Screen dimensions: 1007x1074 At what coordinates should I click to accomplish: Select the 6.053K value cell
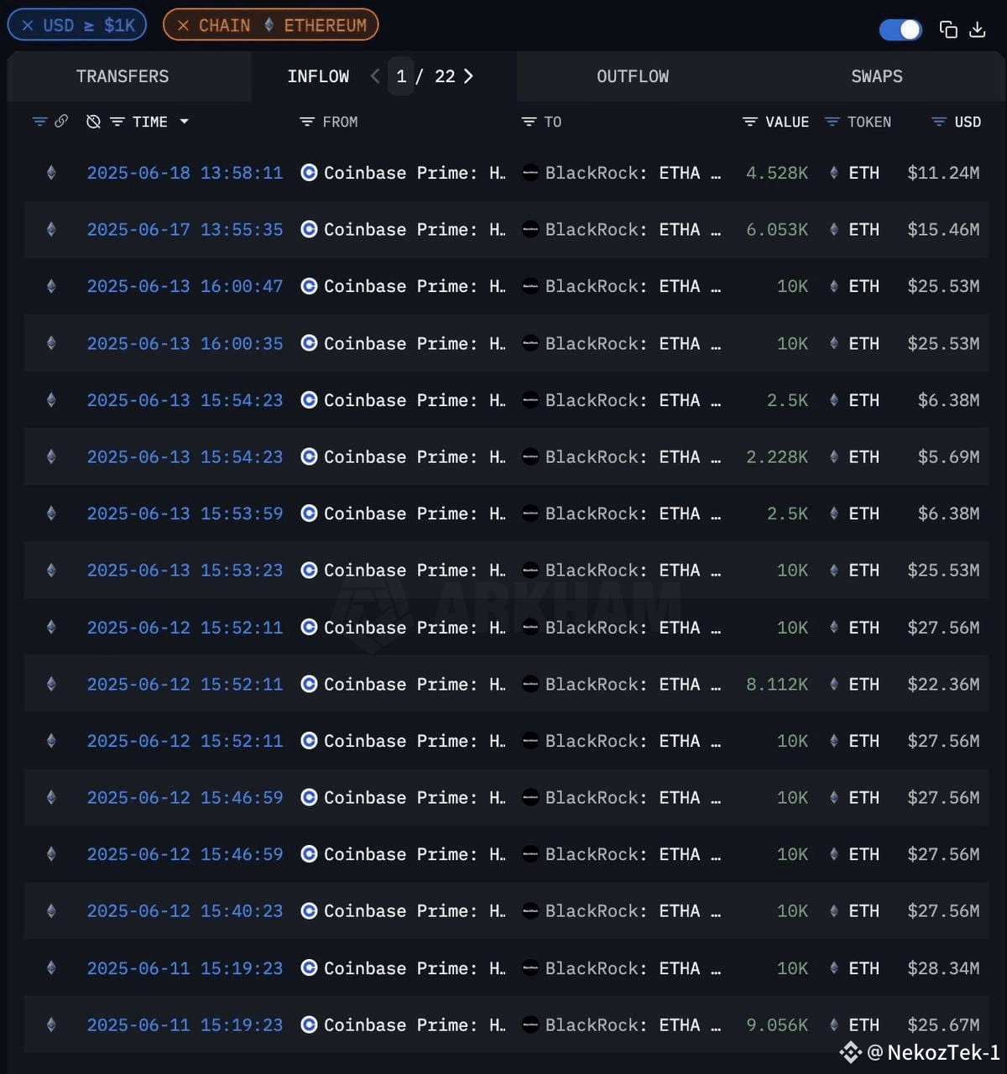(x=777, y=229)
